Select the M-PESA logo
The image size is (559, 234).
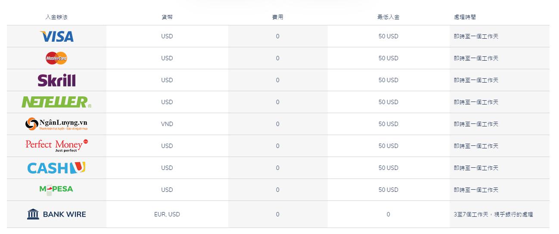pos(56,189)
